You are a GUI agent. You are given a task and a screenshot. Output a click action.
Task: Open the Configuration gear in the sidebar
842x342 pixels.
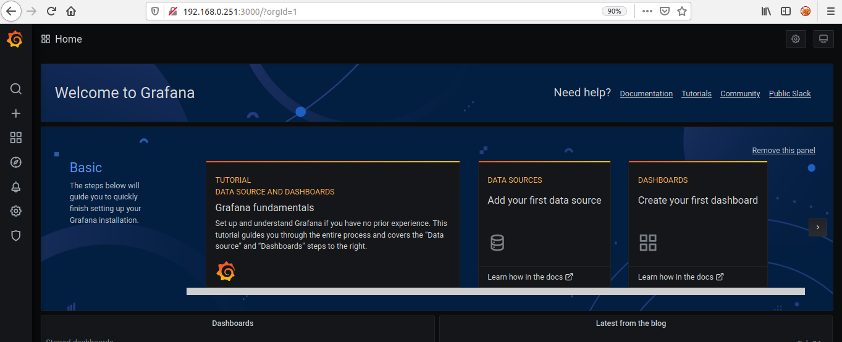click(x=16, y=211)
